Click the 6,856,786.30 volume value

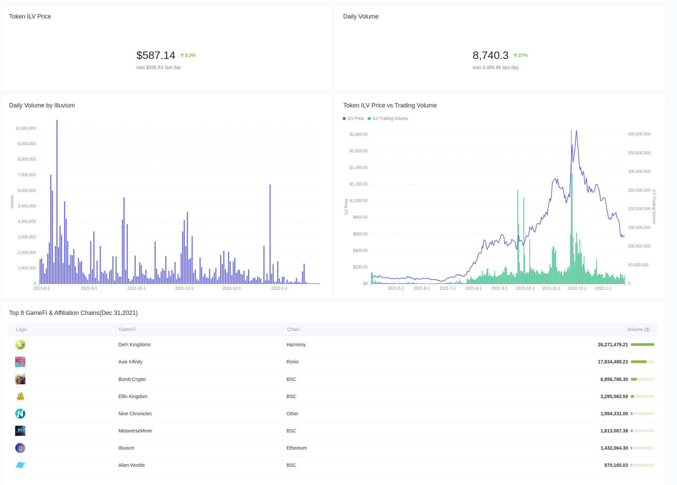(614, 379)
